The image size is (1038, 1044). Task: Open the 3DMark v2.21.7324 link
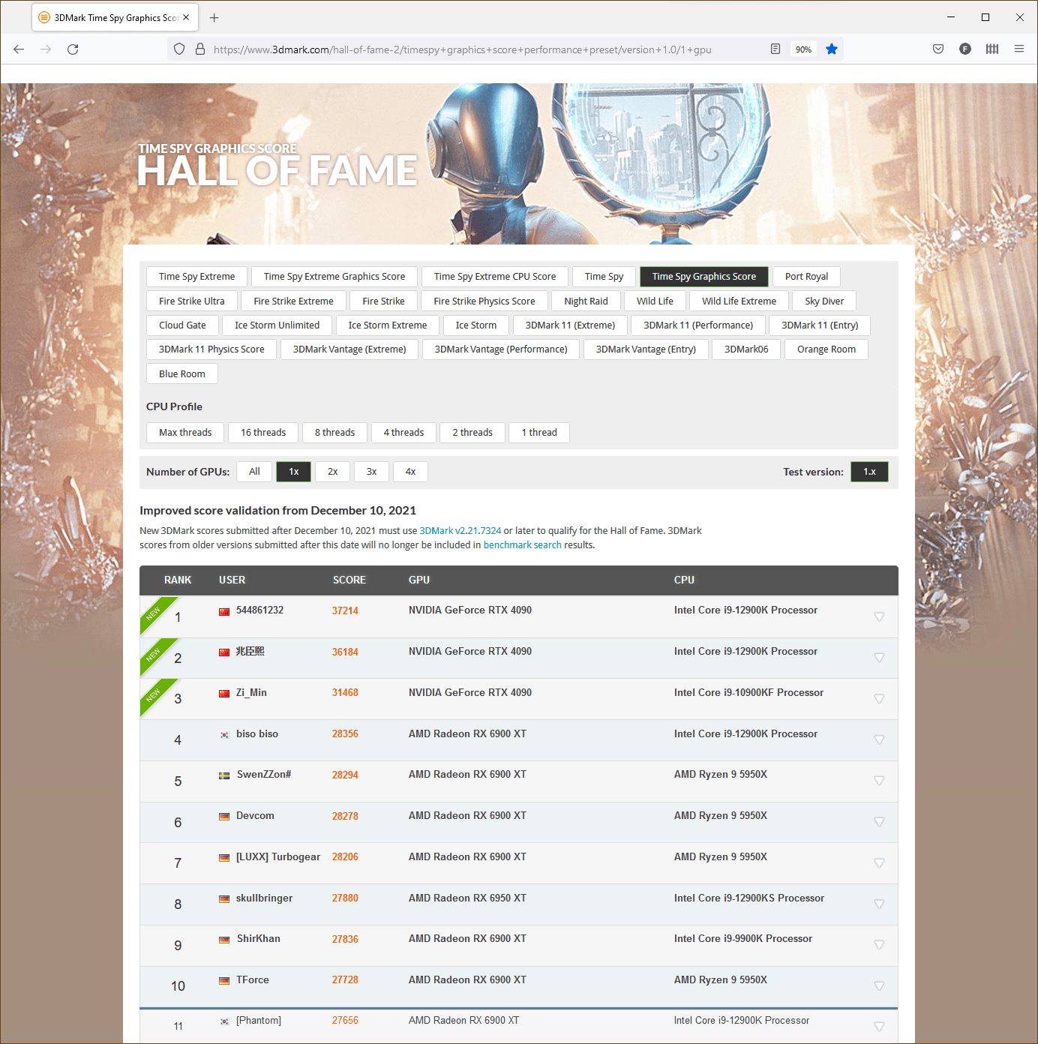[460, 530]
